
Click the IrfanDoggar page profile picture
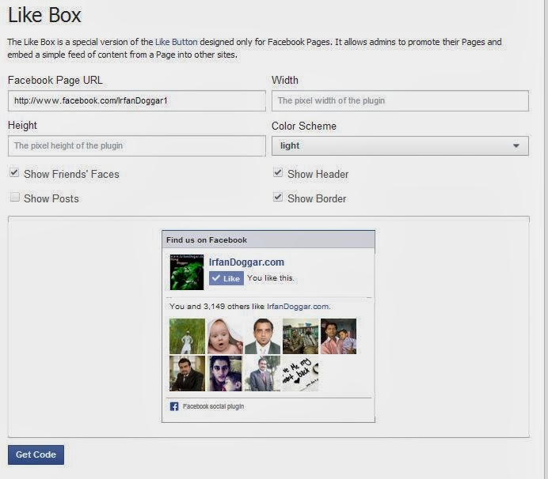187,272
